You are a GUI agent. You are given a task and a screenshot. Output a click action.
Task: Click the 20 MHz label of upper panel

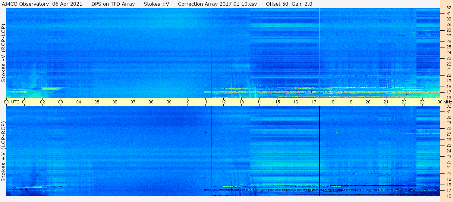click(448, 75)
